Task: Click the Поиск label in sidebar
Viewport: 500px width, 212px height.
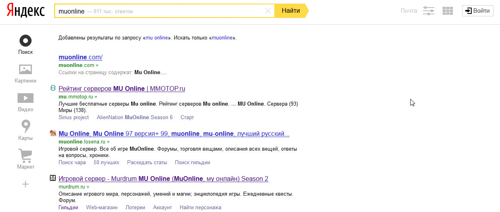Action: tap(26, 52)
